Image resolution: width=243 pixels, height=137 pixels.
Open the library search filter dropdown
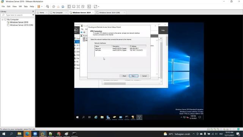(33, 15)
